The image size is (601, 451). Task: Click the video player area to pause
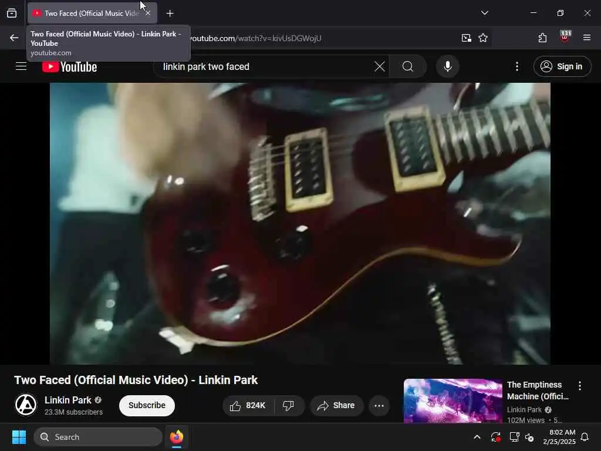[x=300, y=224]
